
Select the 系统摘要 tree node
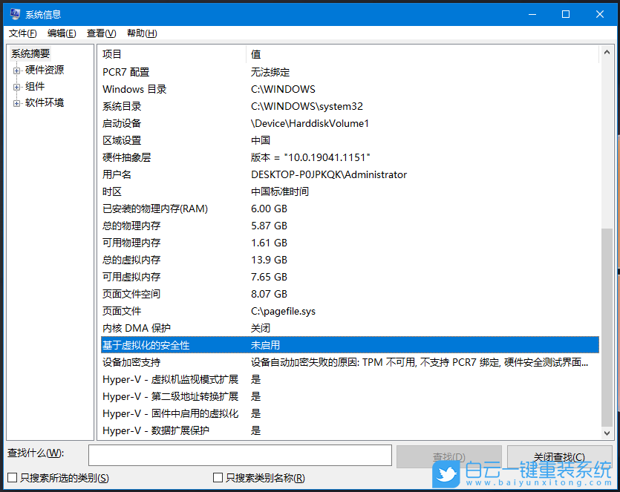click(x=30, y=53)
